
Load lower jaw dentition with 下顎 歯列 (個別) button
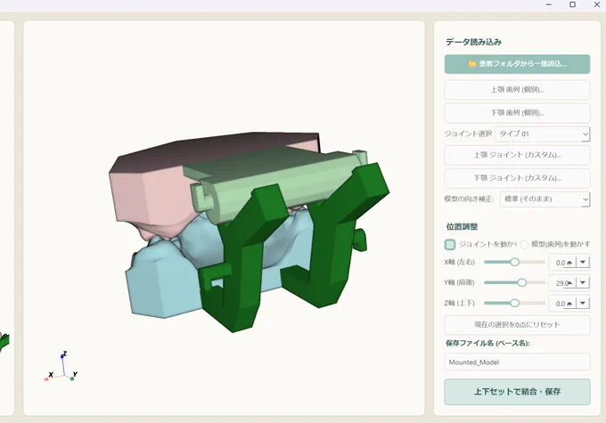tap(517, 113)
